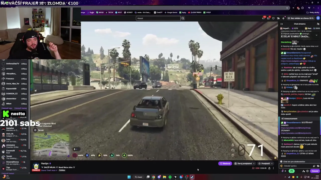Click the share icon under the stream
This screenshot has height=180, width=321.
click(269, 168)
